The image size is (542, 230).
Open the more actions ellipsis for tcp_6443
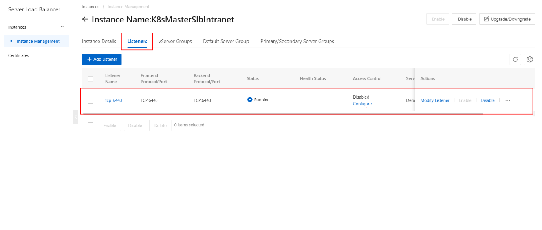(x=508, y=100)
